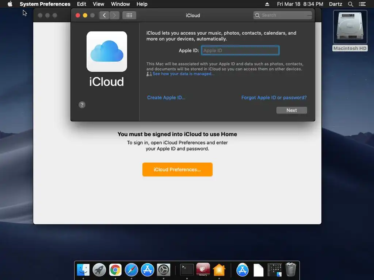
Task: Go forward in System Preferences
Action: [x=114, y=15]
